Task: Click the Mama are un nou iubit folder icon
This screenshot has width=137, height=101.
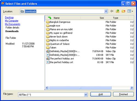Action: (x=48, y=29)
